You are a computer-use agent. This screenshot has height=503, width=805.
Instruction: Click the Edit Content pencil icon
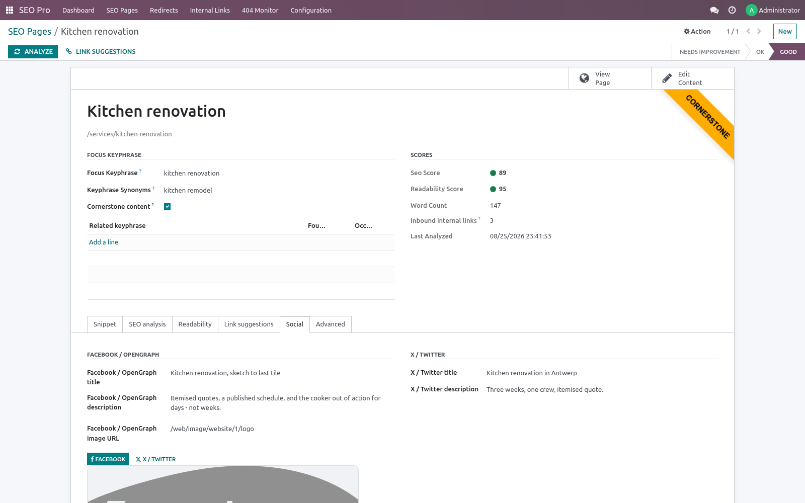[667, 78]
